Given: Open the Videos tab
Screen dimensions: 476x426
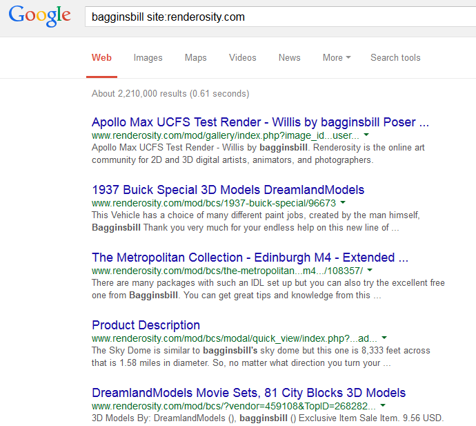Looking at the screenshot, I should click(243, 58).
